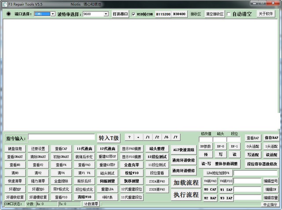Click the 硬盘信息 button
Image resolution: width=282 pixels, height=210 pixels.
click(15, 149)
